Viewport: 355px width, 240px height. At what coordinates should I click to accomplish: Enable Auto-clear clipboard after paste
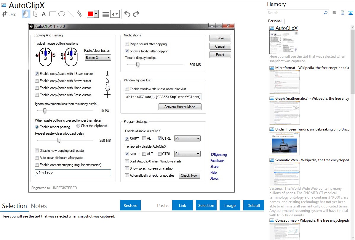tap(37, 158)
